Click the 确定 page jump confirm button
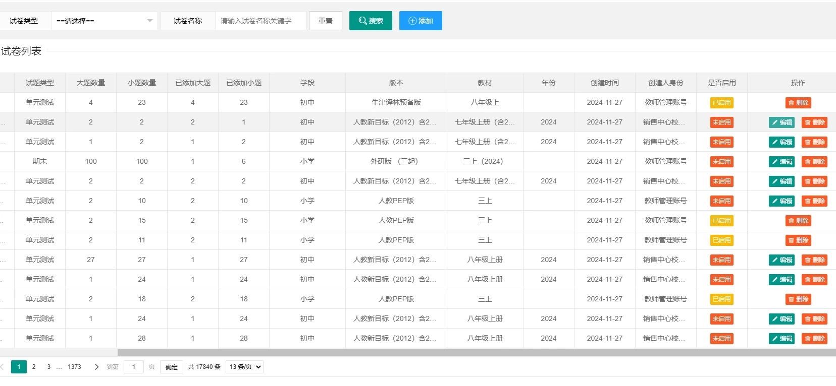The width and height of the screenshot is (836, 386). 172,367
